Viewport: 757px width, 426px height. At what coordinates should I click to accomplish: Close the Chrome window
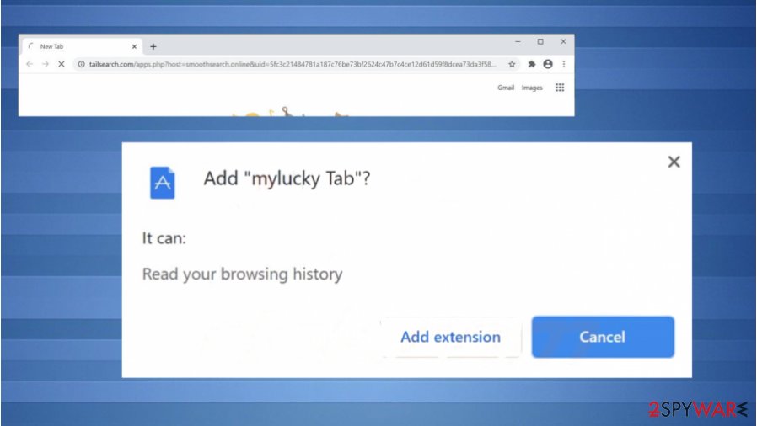[563, 42]
